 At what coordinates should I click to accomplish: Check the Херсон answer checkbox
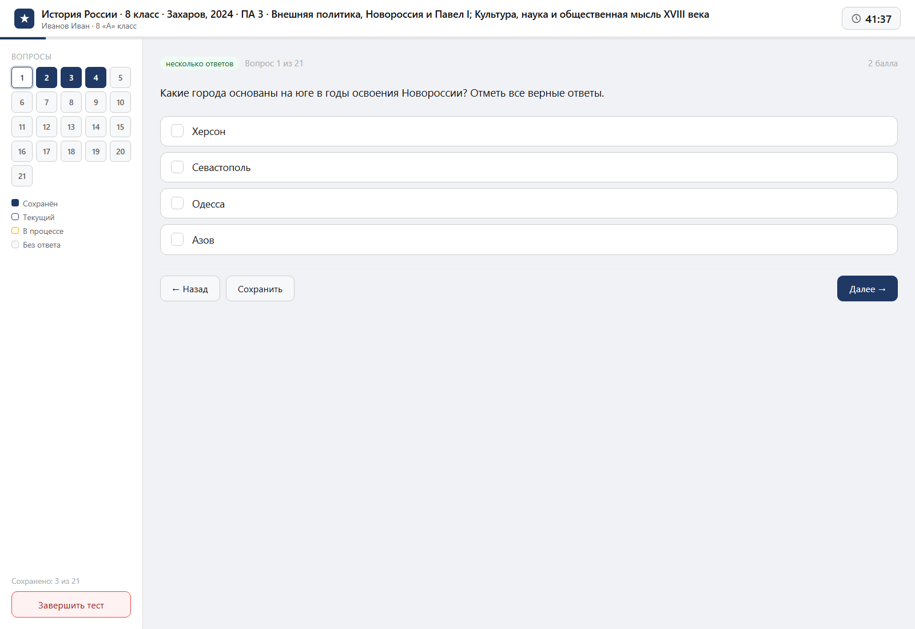[177, 131]
